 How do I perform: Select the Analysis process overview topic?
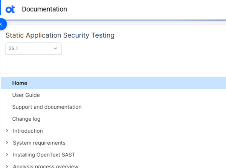point(46,166)
